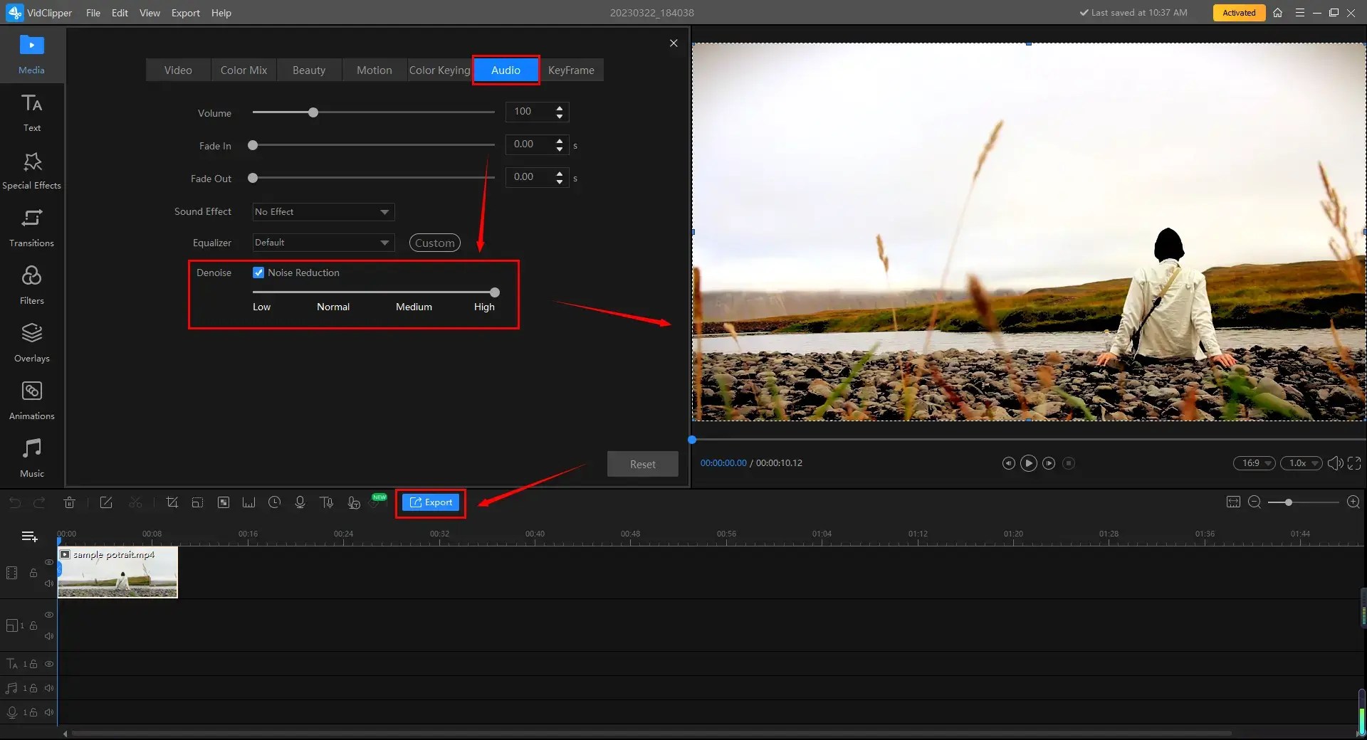The height and width of the screenshot is (740, 1367).
Task: Select the Media panel in the sidebar
Action: (31, 53)
